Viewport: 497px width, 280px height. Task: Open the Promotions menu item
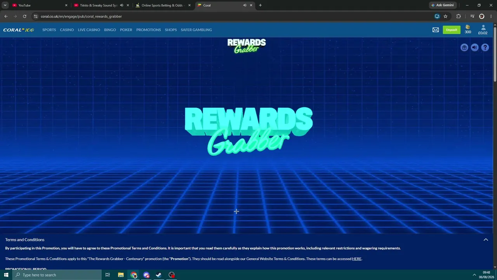coord(148,30)
